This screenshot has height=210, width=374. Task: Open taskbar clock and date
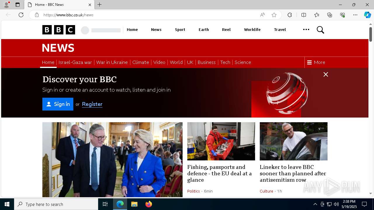pyautogui.click(x=349, y=204)
